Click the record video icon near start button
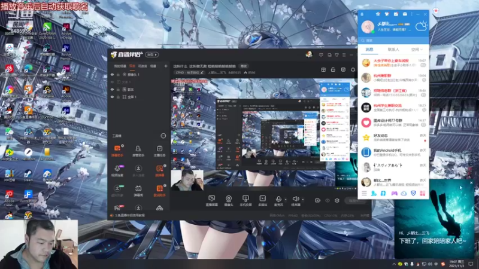Viewport: 479px width, 269px height. point(318,200)
